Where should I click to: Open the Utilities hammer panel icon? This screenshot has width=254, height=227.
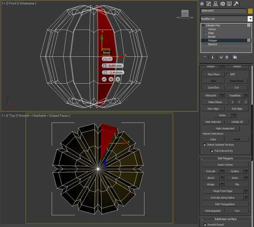[x=236, y=4]
